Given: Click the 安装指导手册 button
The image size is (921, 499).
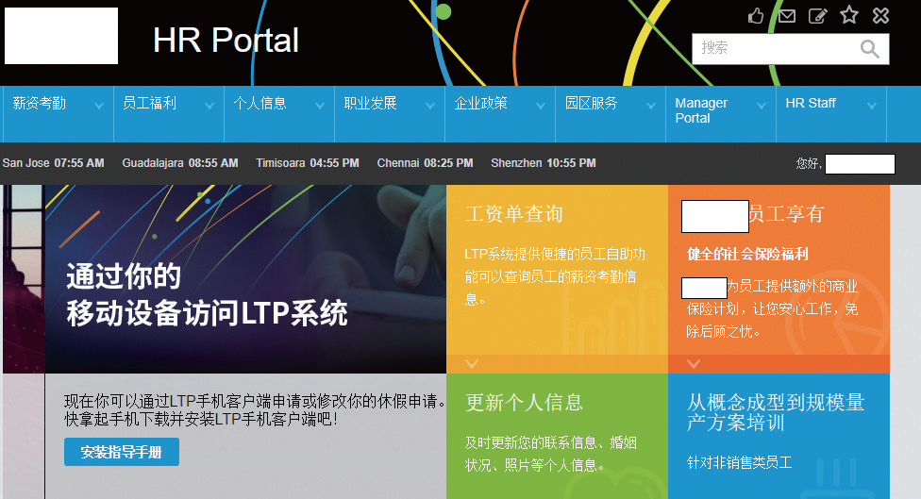Looking at the screenshot, I should [122, 452].
